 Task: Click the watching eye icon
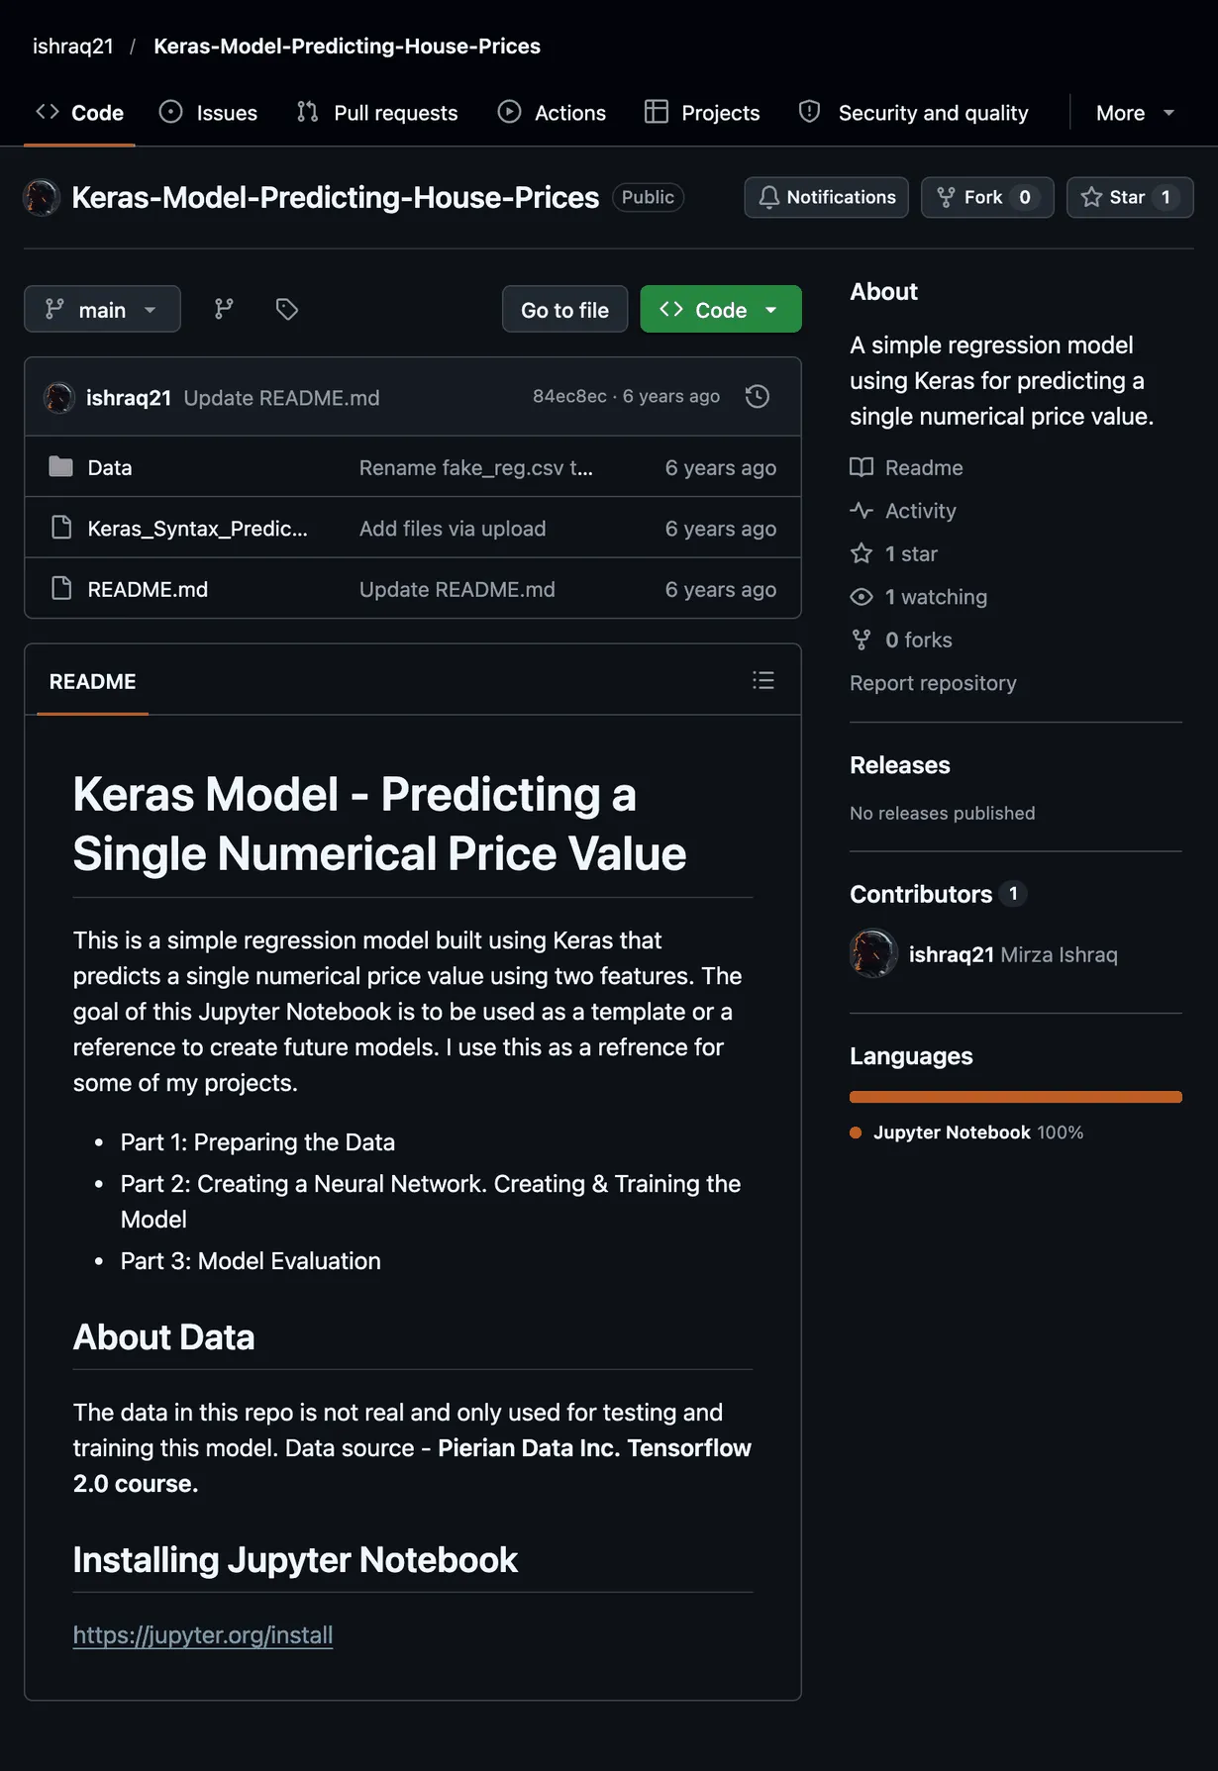tap(862, 597)
